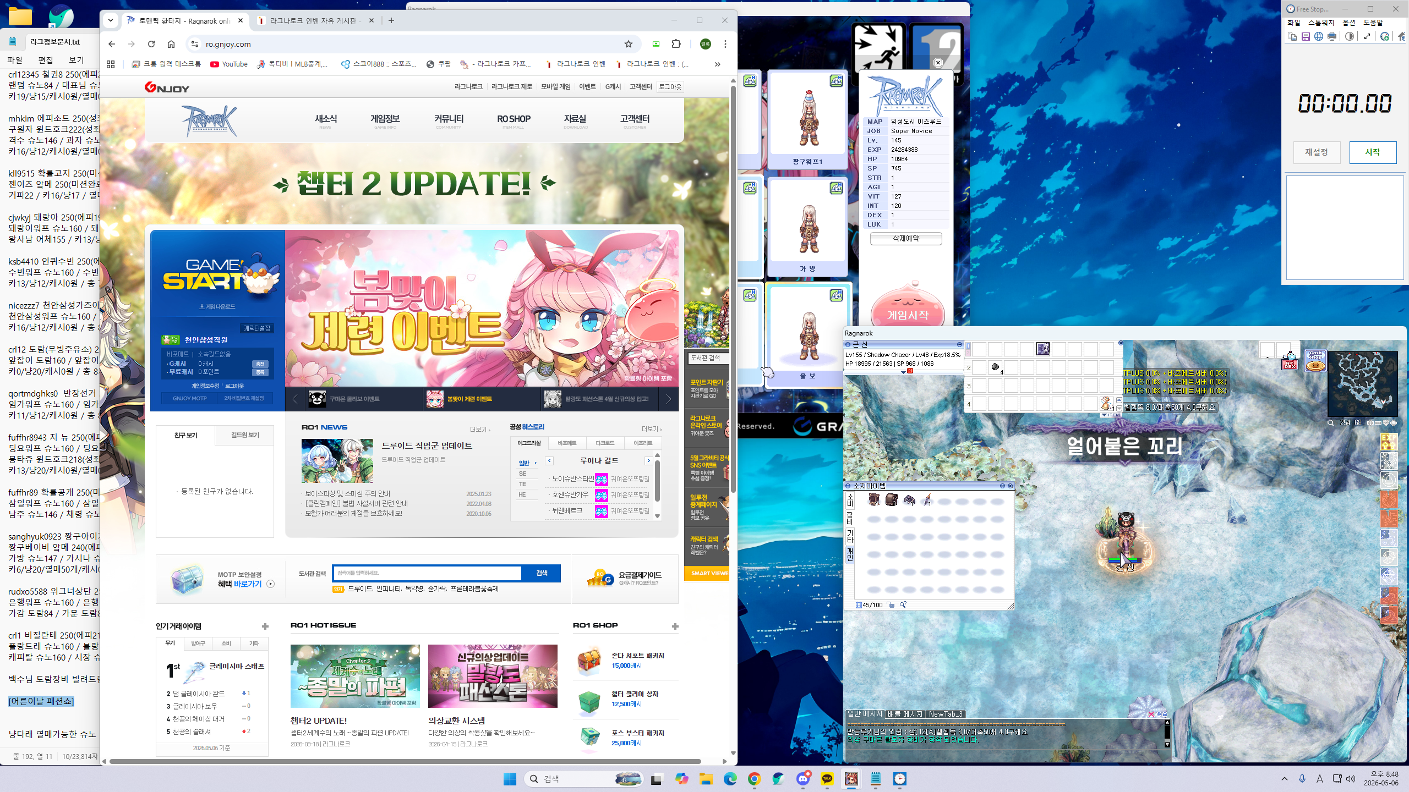Click the 삭제예약 button

pyautogui.click(x=906, y=239)
